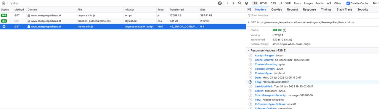Open the Security tab
Screen dimensions: 379x109
[363, 9]
